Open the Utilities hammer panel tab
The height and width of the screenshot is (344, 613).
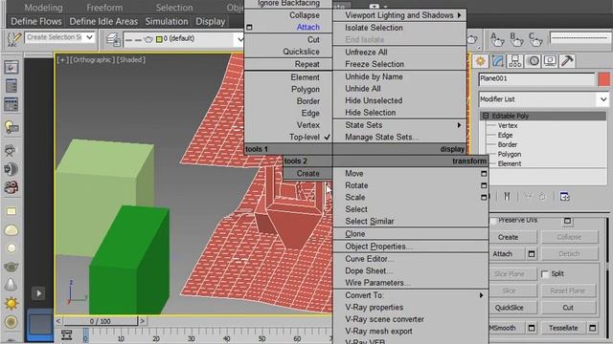(x=567, y=61)
